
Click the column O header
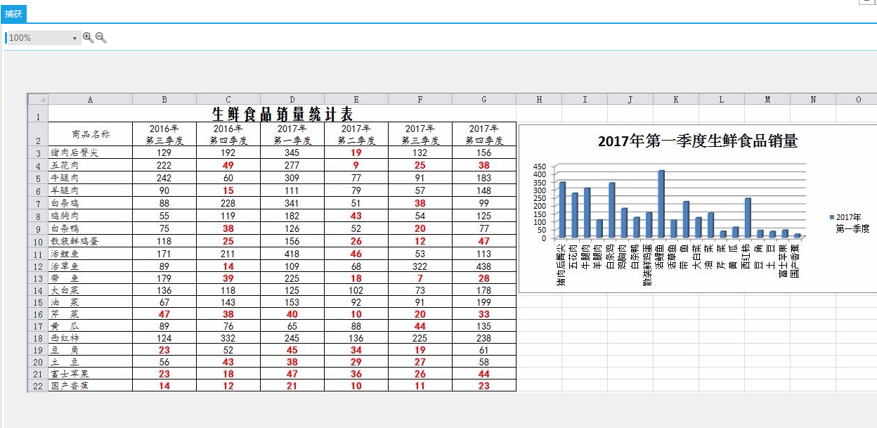[x=857, y=99]
